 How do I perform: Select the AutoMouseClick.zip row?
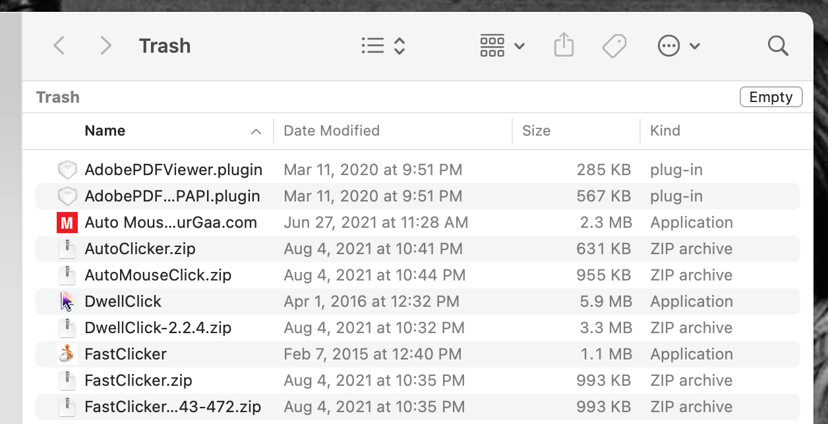[158, 275]
